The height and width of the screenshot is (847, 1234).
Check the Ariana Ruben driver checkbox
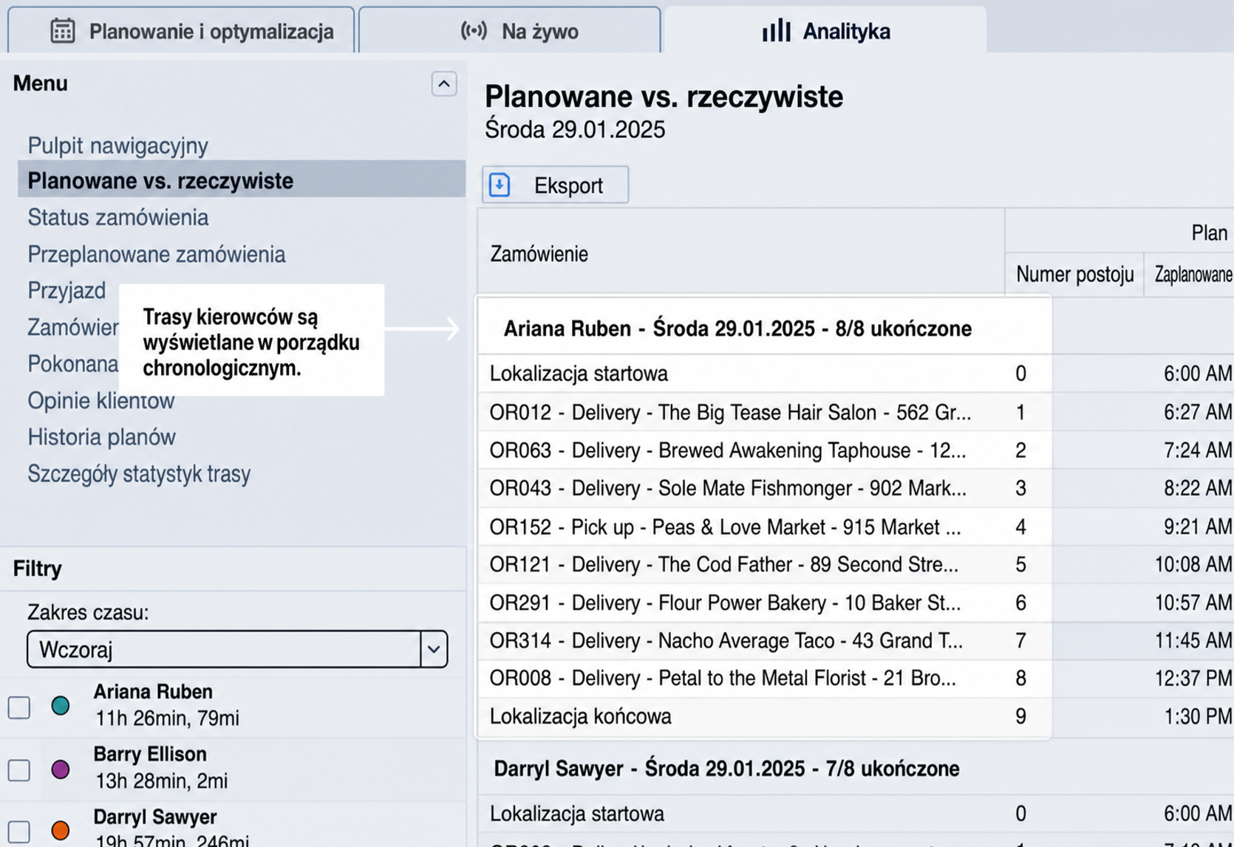[x=19, y=707]
